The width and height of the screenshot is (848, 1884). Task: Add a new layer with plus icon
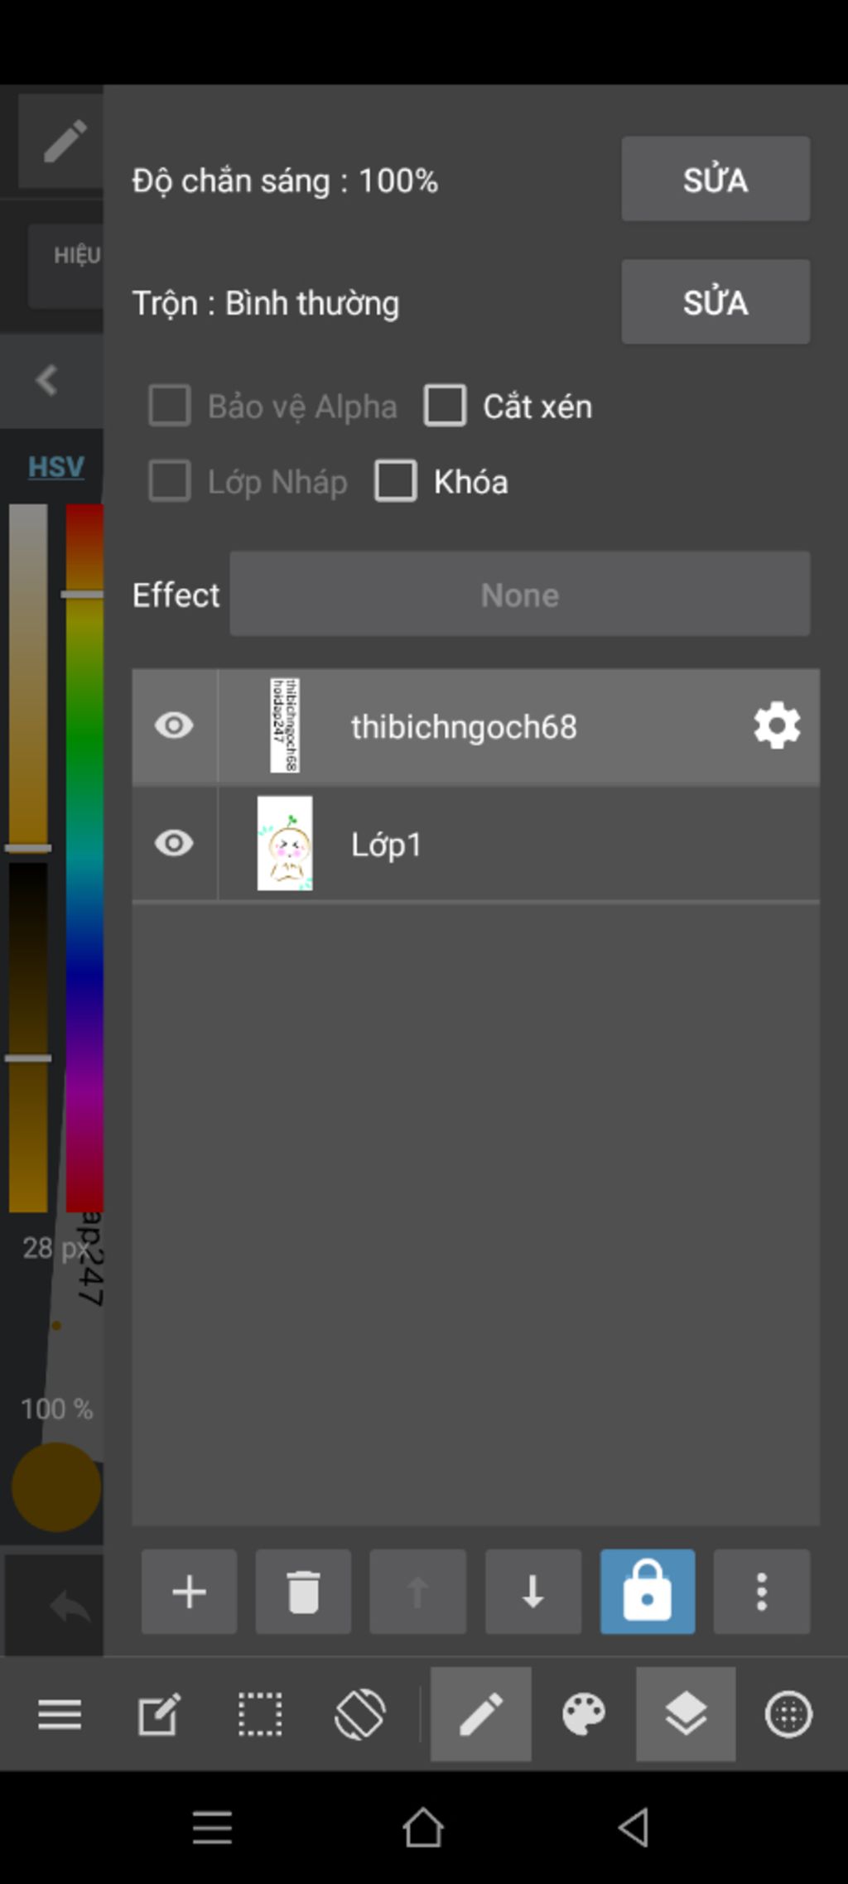tap(189, 1591)
